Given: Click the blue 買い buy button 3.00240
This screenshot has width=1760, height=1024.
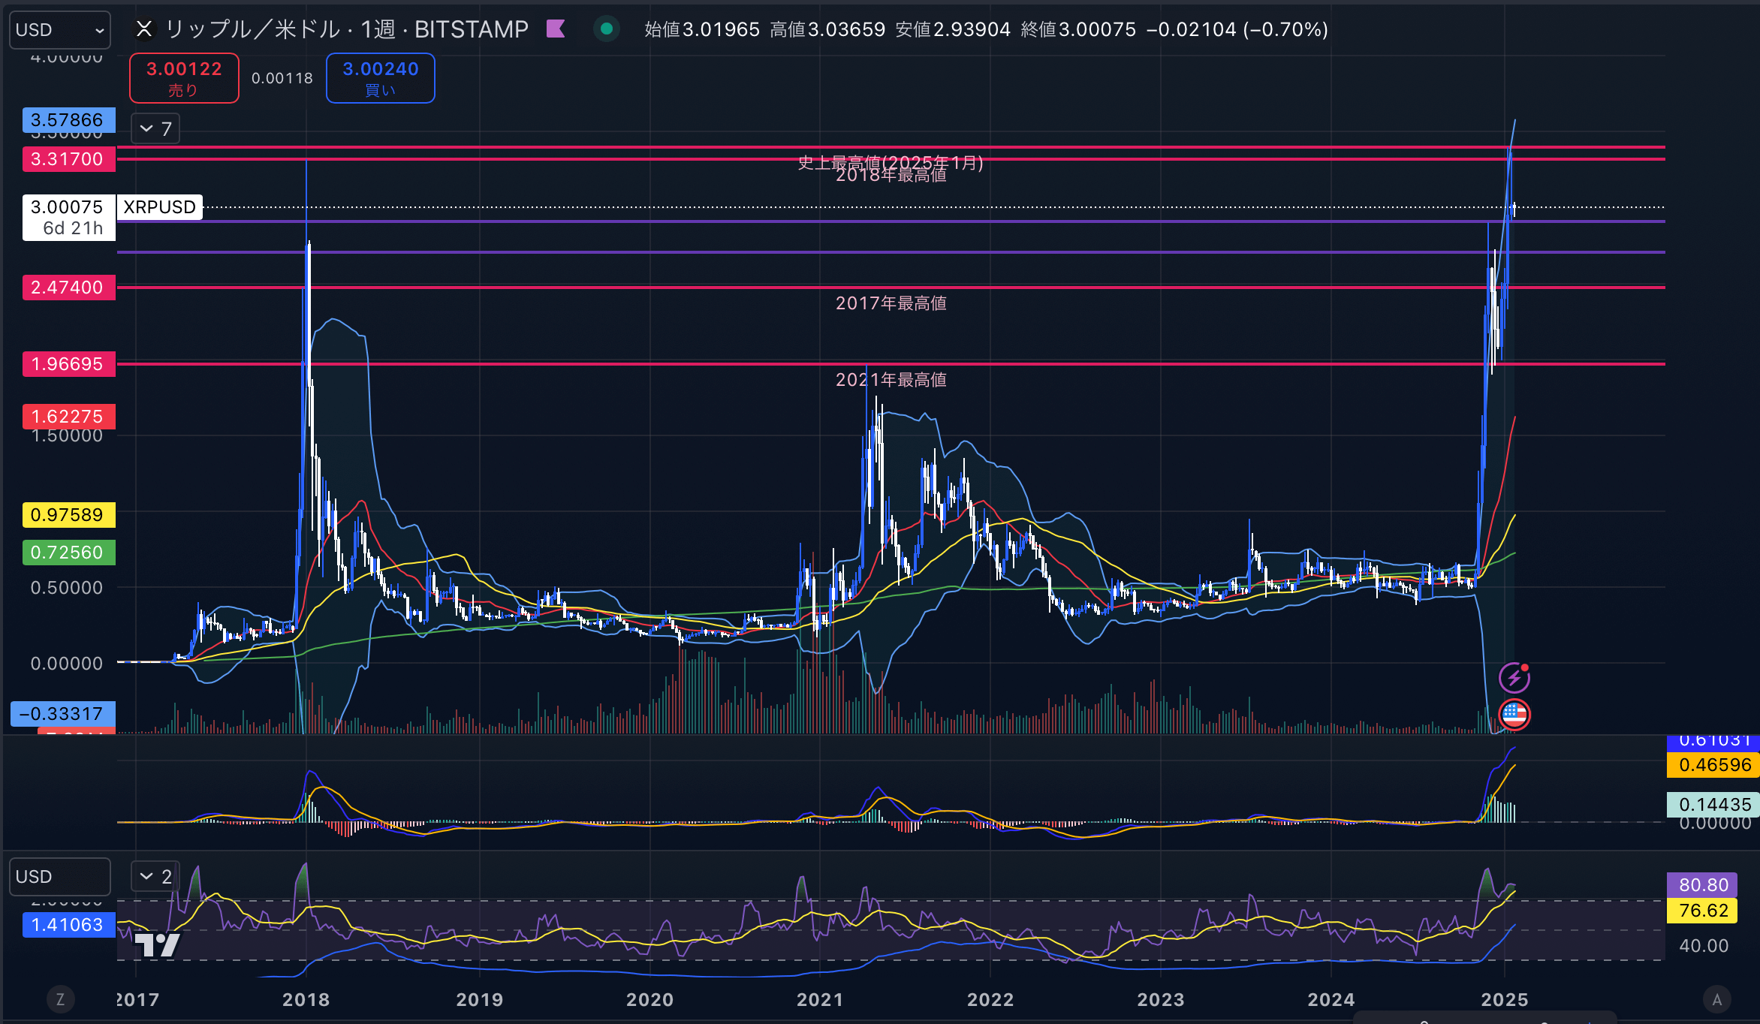Looking at the screenshot, I should [381, 78].
